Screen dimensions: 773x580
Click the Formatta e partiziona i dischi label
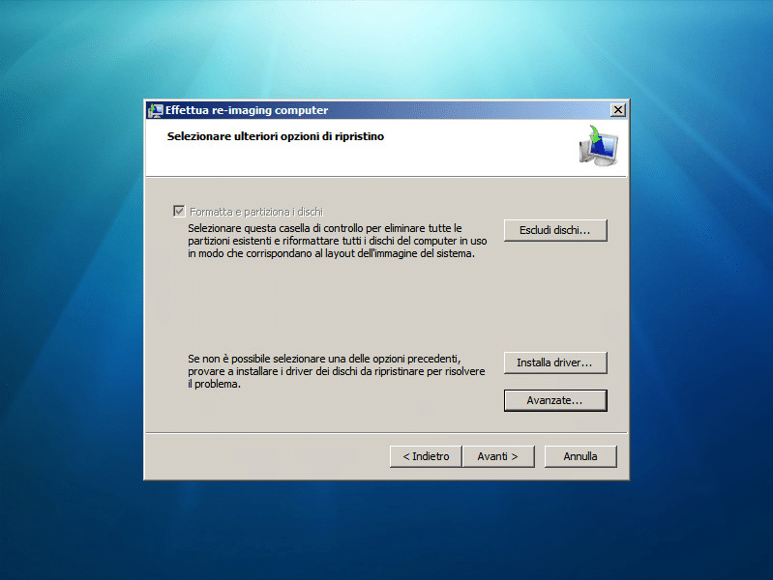[x=256, y=212]
